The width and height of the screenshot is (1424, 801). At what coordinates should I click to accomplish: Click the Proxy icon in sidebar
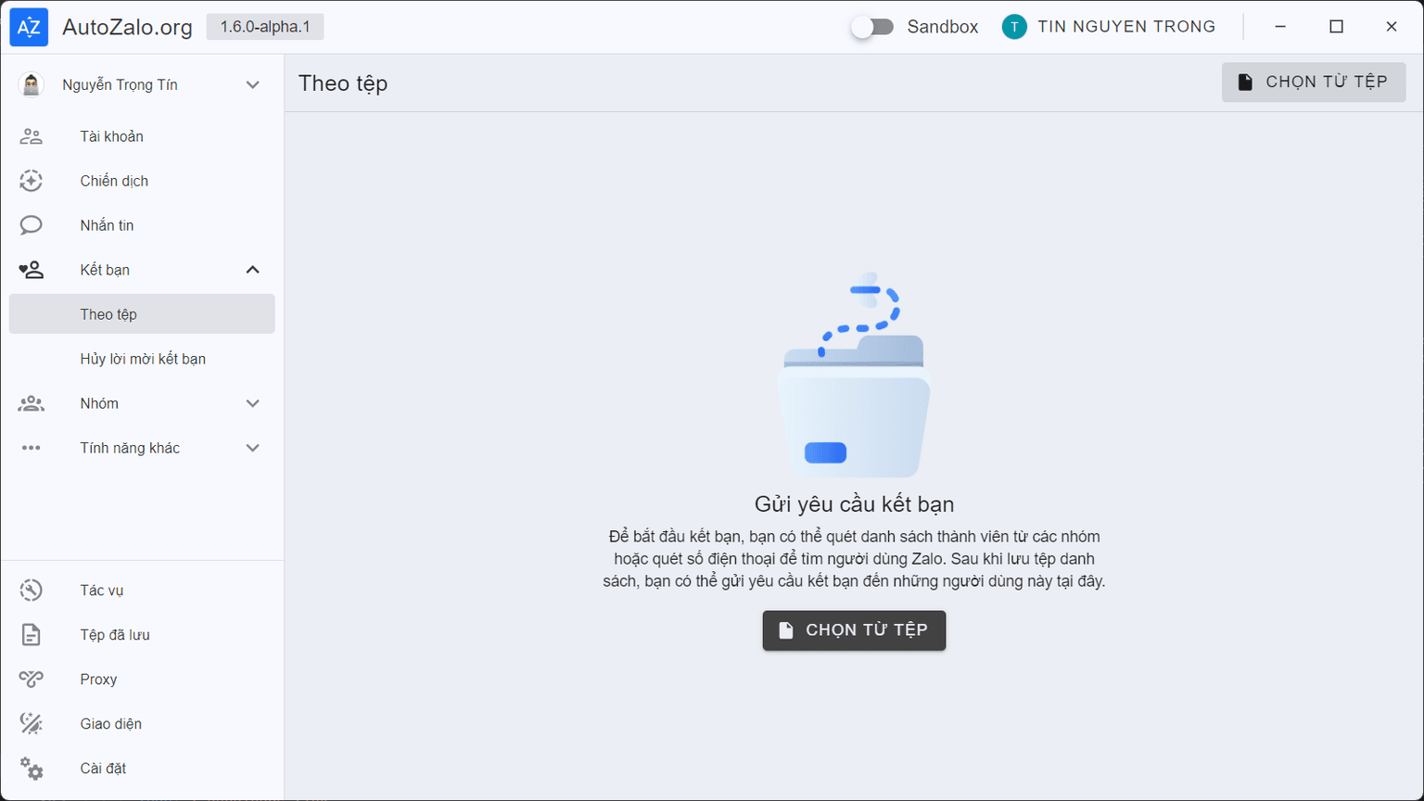click(x=31, y=680)
